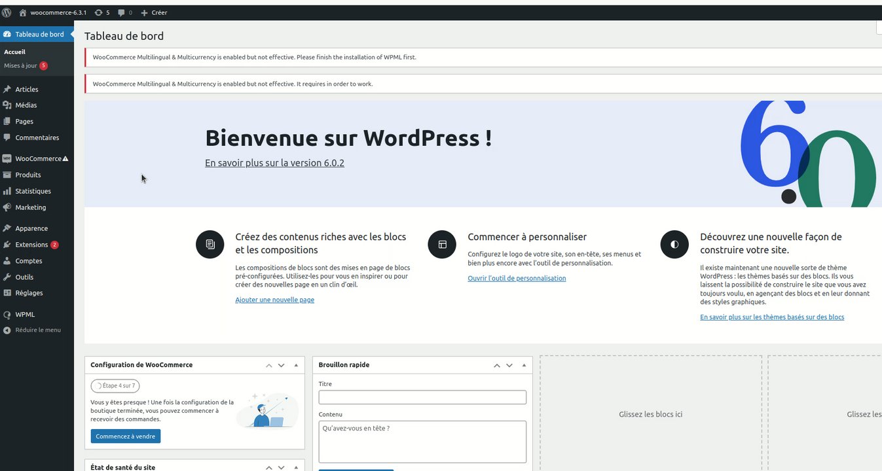
Task: Click the Bienvenue sur WordPress heading
Action: pyautogui.click(x=348, y=138)
